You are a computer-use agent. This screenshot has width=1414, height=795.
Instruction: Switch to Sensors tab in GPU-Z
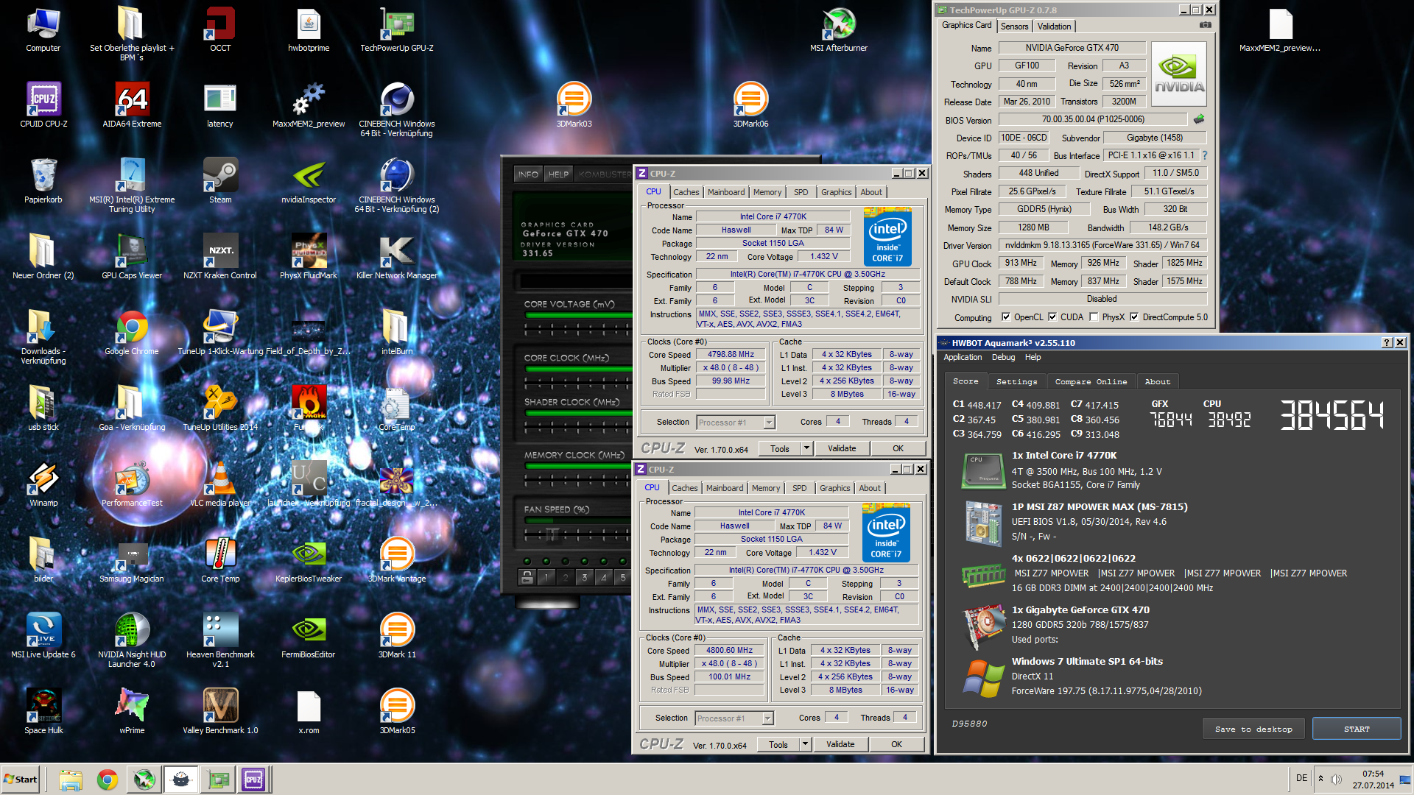1014,26
